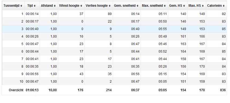Click the Gem. snelheid sort arrows
The image size is (230, 103).
click(137, 6)
